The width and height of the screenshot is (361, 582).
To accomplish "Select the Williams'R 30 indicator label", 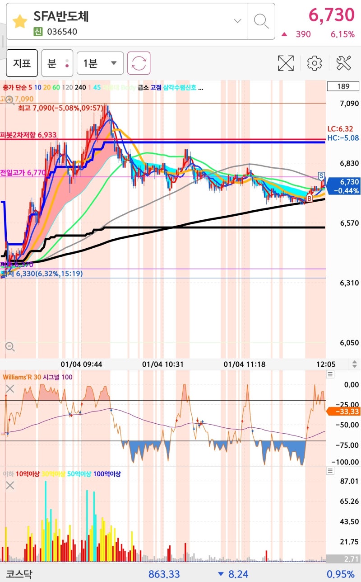I will pos(22,377).
